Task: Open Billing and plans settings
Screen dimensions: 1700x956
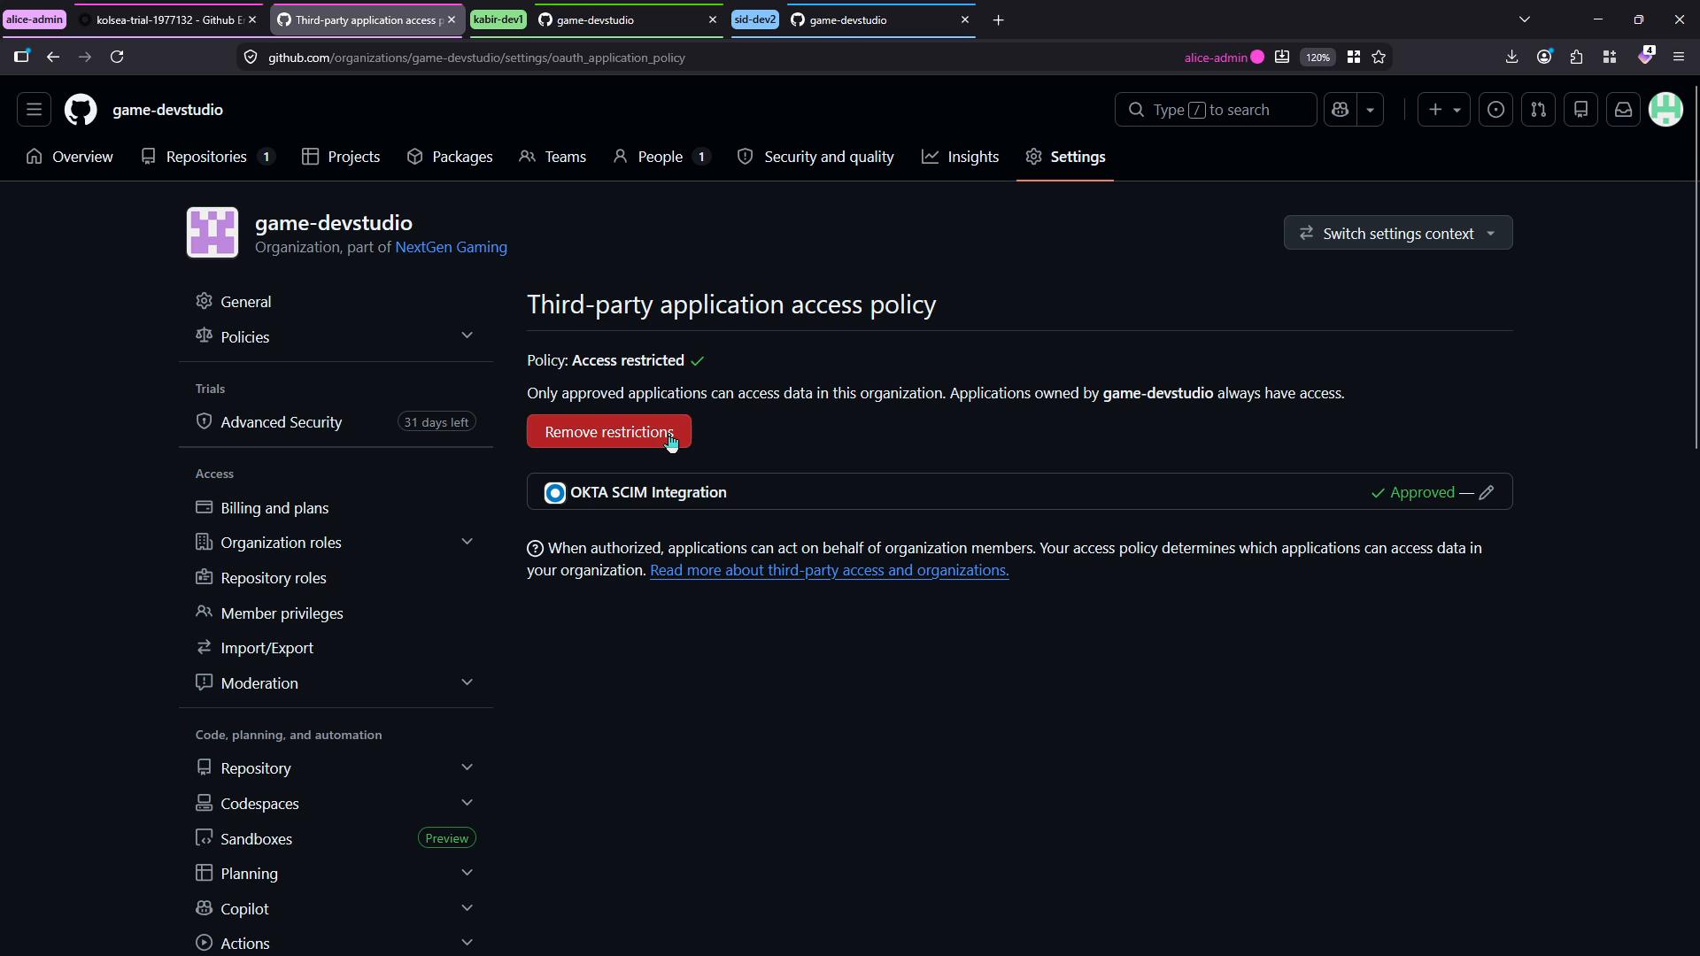Action: tap(336, 508)
